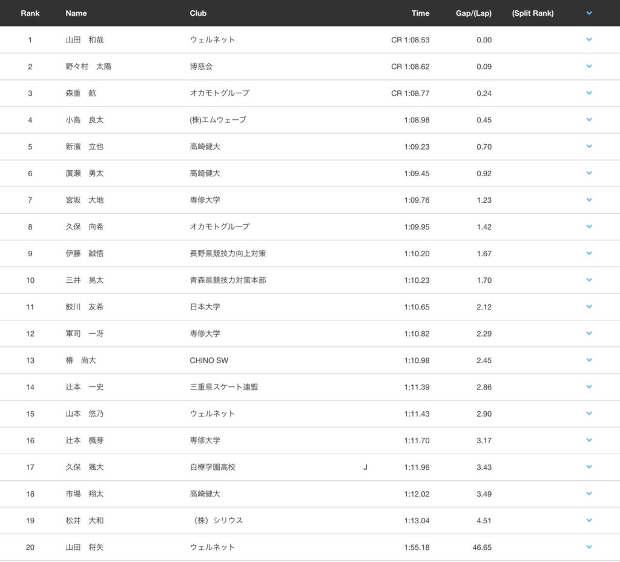The image size is (620, 562).
Task: Open split details for 森重 航
Action: [x=589, y=93]
